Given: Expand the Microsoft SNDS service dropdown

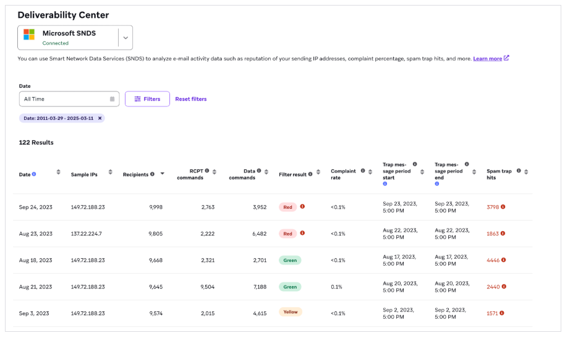Looking at the screenshot, I should (x=125, y=38).
